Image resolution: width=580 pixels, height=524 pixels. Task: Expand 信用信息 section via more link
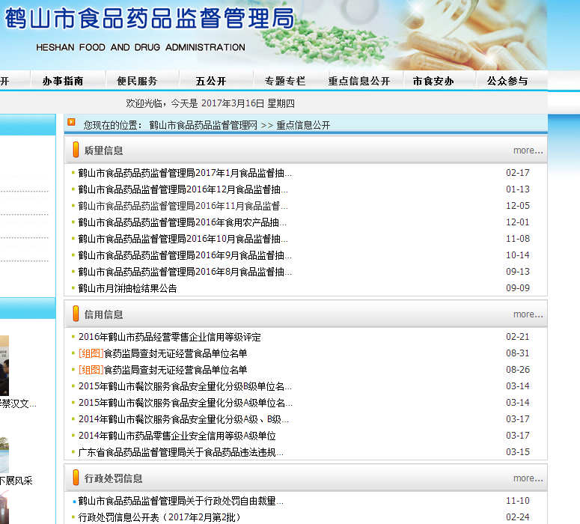tap(528, 314)
